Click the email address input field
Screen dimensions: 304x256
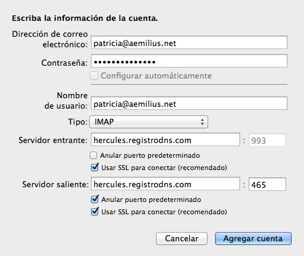point(189,42)
